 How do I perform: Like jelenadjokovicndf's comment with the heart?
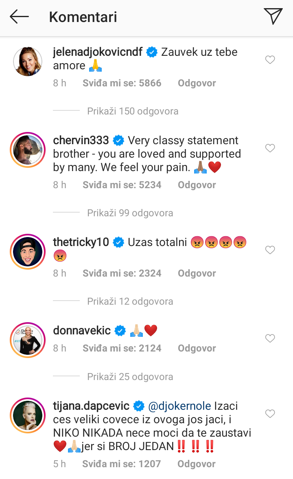click(x=270, y=60)
